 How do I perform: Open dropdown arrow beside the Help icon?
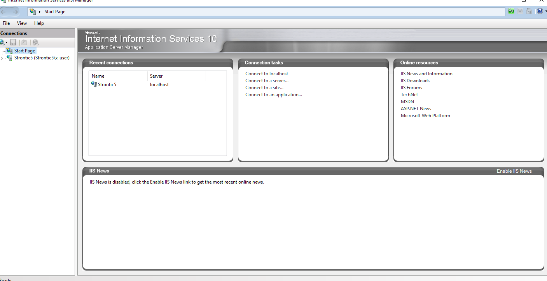[x=545, y=12]
